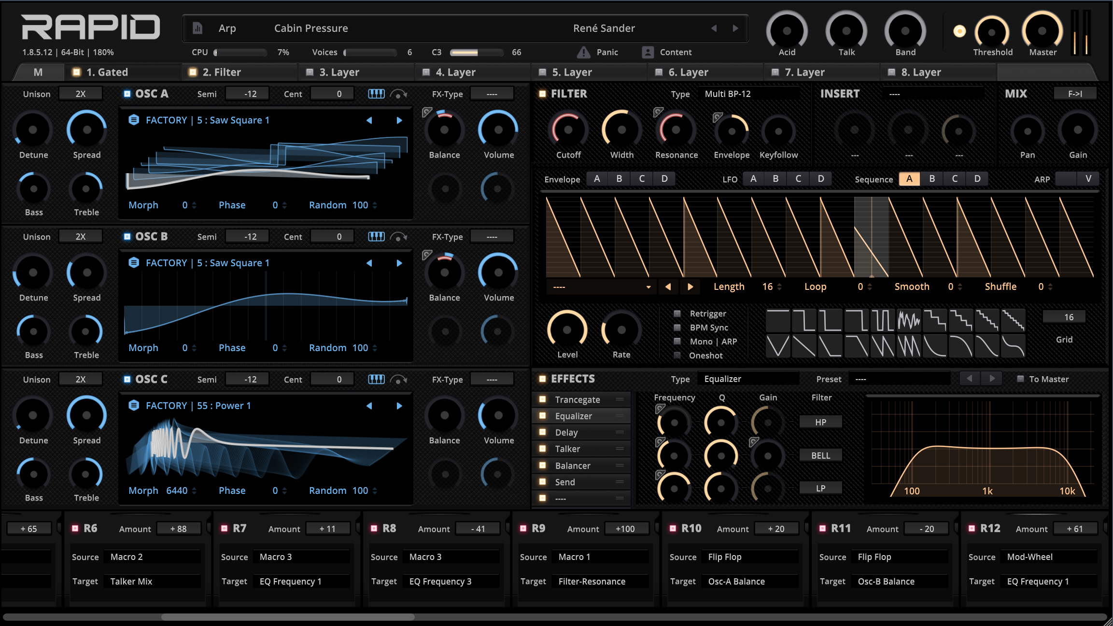Select the Balancer effect row
This screenshot has height=626, width=1113.
click(x=582, y=465)
